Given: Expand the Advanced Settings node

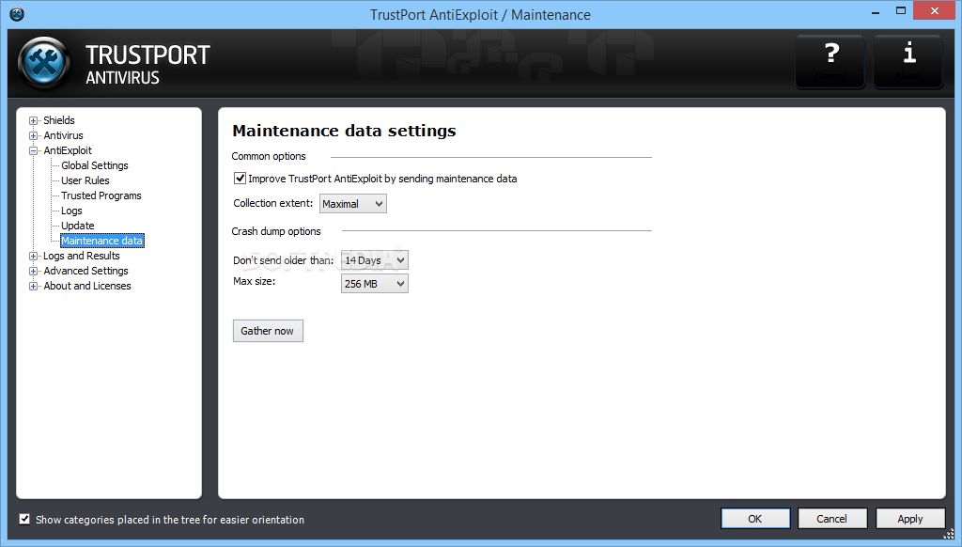Looking at the screenshot, I should [33, 272].
